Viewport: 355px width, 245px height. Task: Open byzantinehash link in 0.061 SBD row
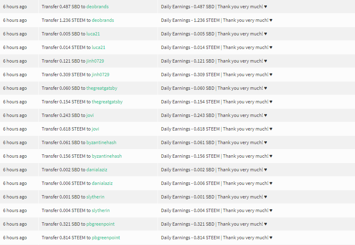click(101, 142)
